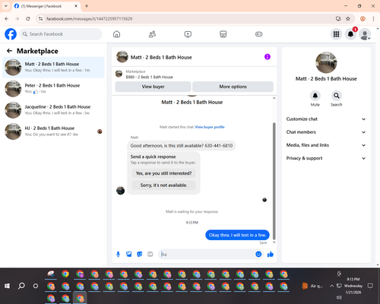Viewport: 380px width, 304px height.
Task: Open the Matt - 2 Beds 1 Bath House chat
Action: click(53, 67)
